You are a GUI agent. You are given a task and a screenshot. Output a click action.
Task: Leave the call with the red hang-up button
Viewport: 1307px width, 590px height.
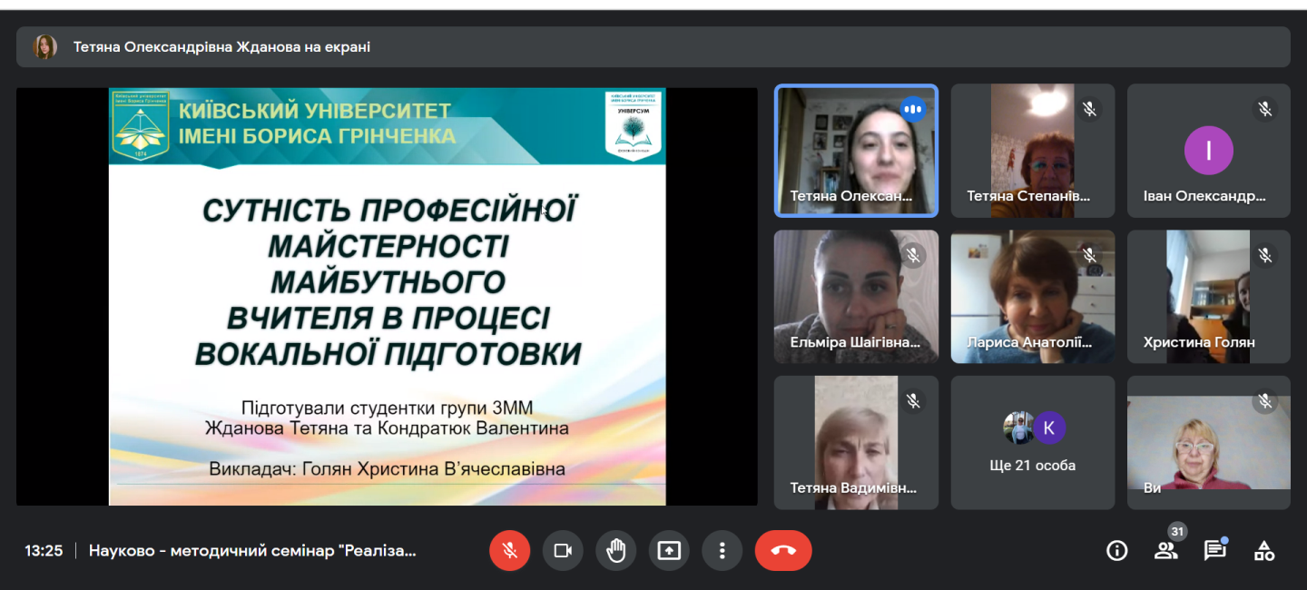[783, 550]
